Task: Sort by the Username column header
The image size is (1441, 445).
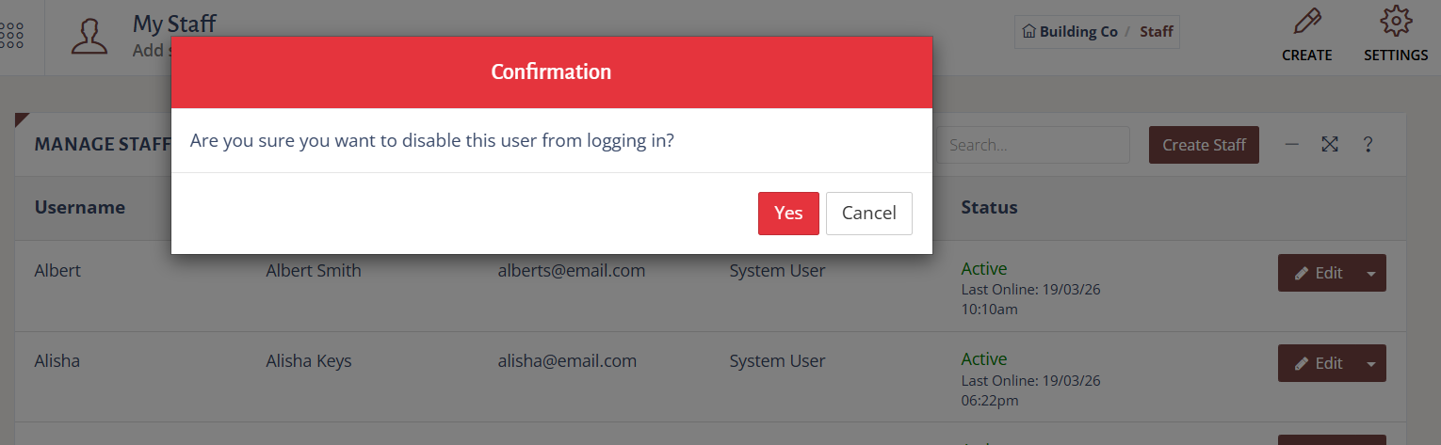Action: click(x=80, y=207)
